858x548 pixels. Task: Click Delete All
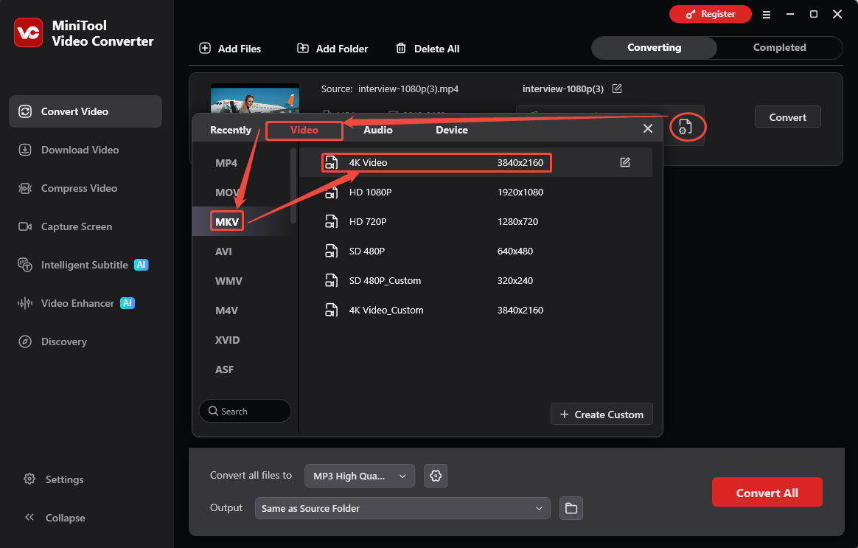428,49
